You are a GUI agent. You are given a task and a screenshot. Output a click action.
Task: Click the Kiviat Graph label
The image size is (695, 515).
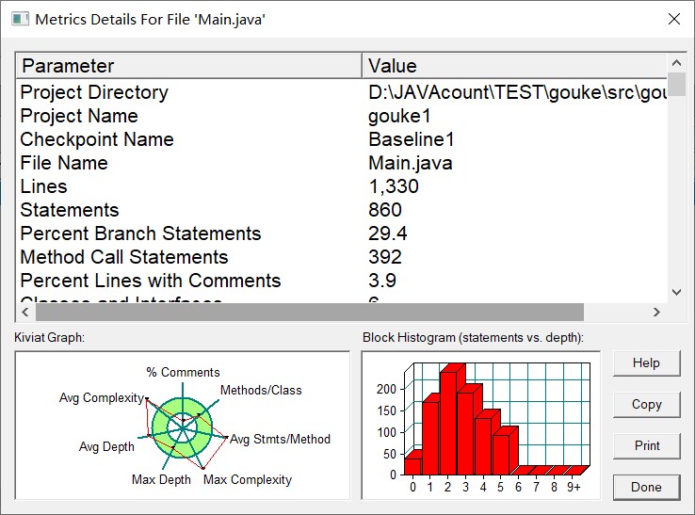pyautogui.click(x=49, y=338)
